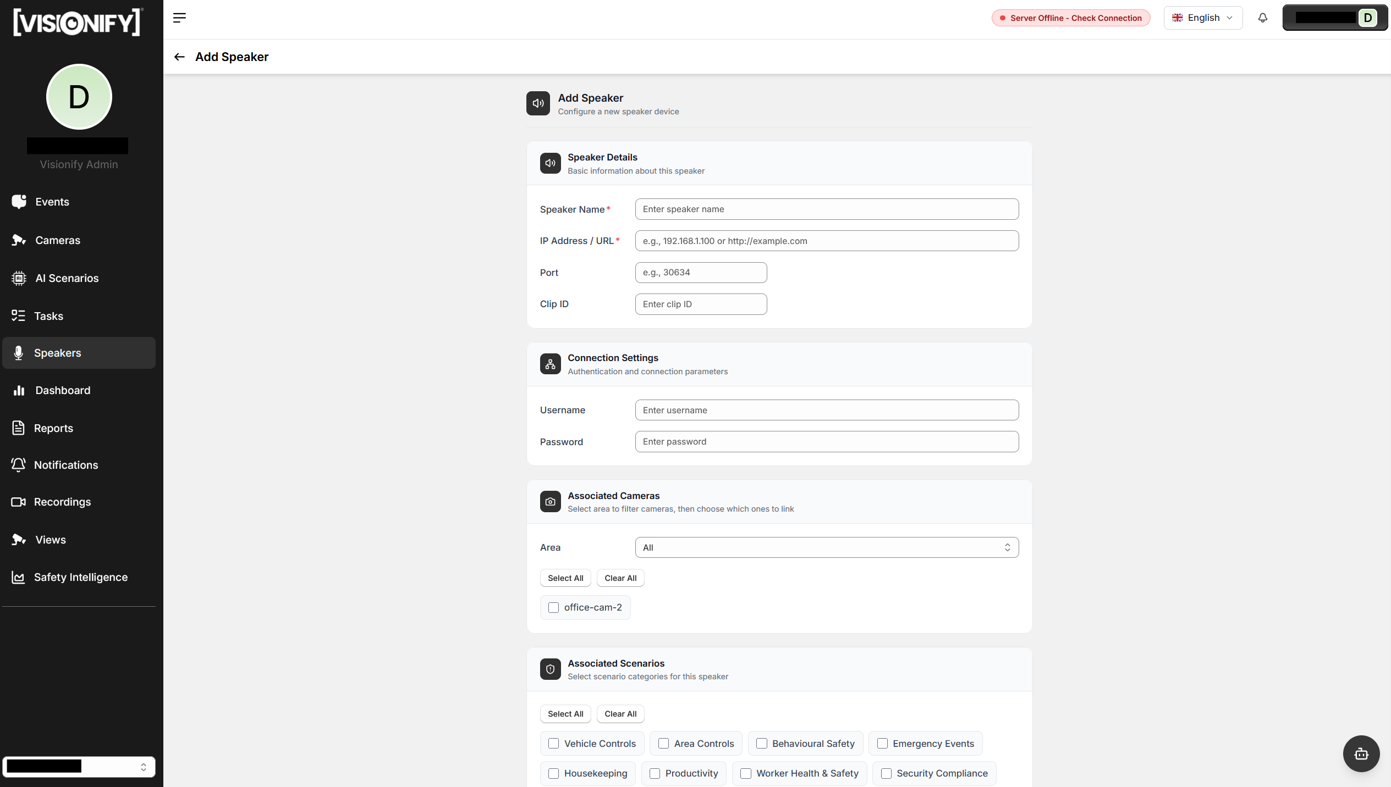Click the large D profile avatar
This screenshot has height=787, width=1391.
click(79, 97)
